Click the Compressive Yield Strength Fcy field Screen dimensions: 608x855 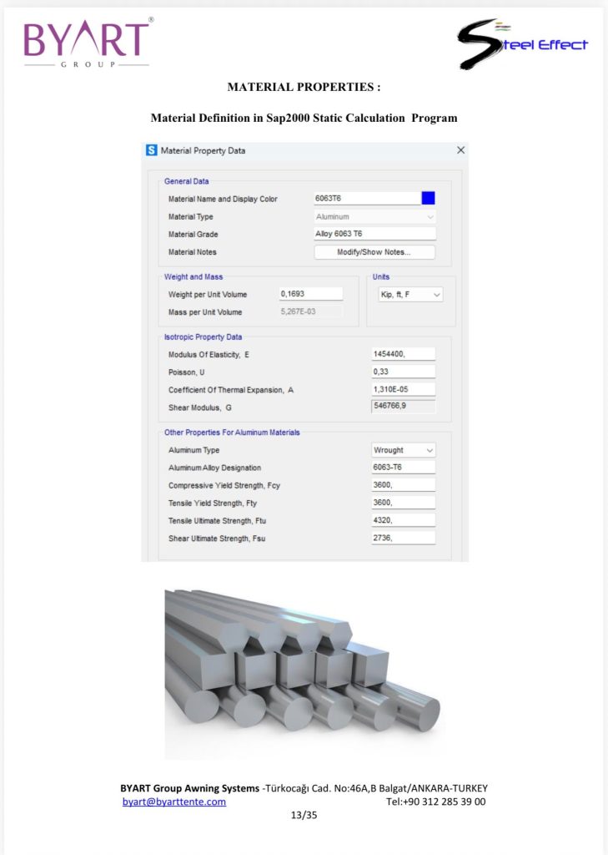tap(403, 484)
